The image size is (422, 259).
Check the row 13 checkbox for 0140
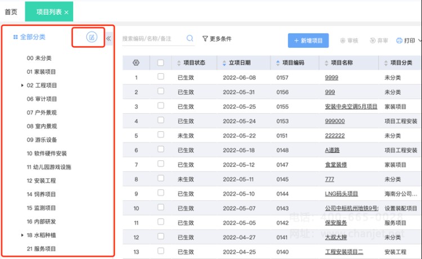pos(161,251)
